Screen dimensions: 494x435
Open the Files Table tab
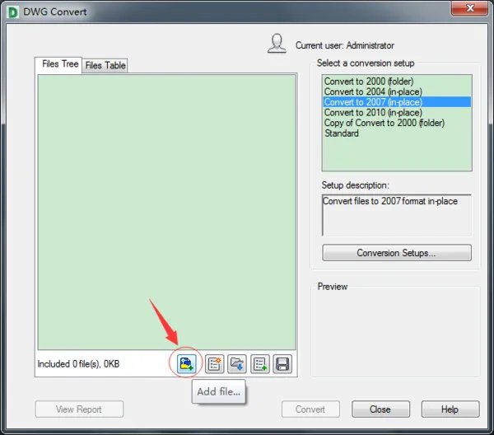click(x=105, y=65)
